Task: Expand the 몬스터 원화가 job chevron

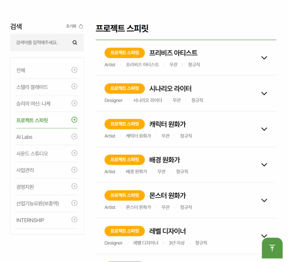Action: tap(264, 200)
